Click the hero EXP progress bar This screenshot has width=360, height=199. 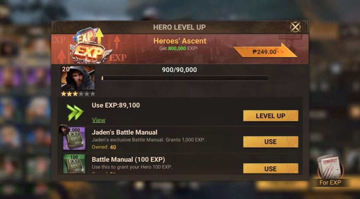coord(185,78)
